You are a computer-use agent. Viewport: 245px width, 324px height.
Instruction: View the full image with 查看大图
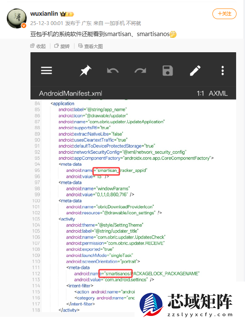tap(91, 46)
